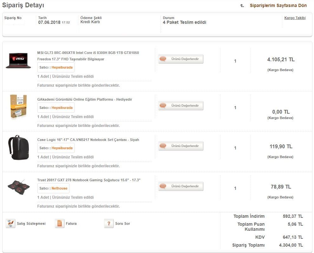Click the Satış Sözleşmesi icon
The image size is (314, 253).
coord(10,223)
